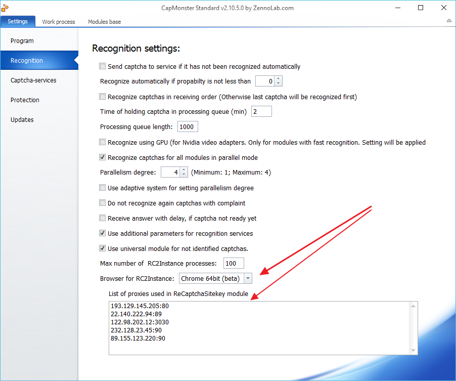Maximize the CapMonster window
The image size is (456, 381).
(421, 8)
